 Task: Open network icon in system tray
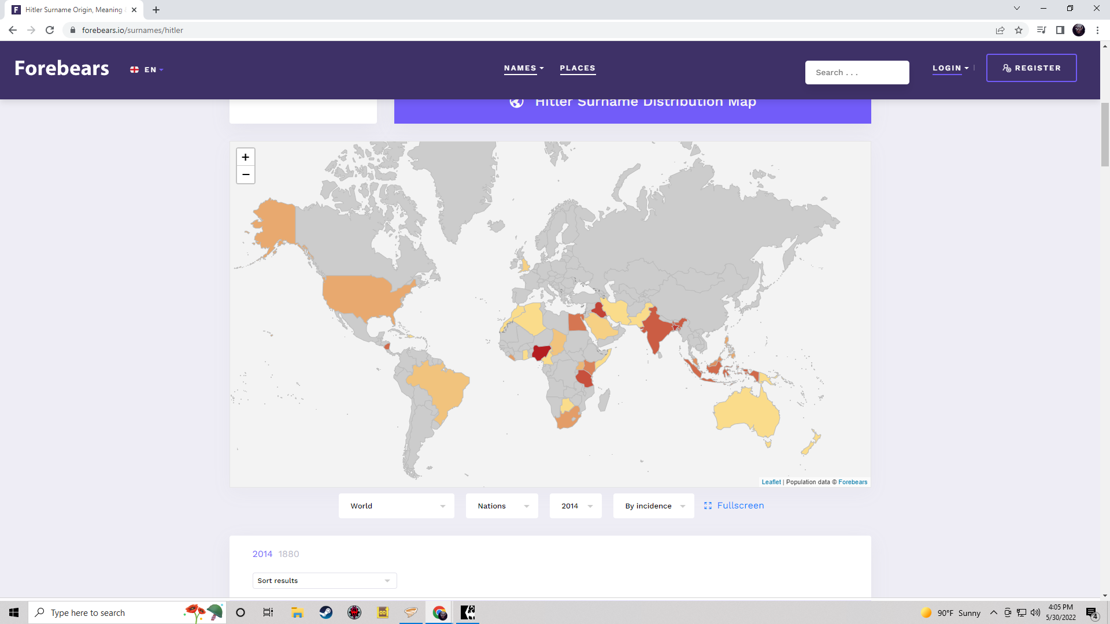pyautogui.click(x=1022, y=612)
